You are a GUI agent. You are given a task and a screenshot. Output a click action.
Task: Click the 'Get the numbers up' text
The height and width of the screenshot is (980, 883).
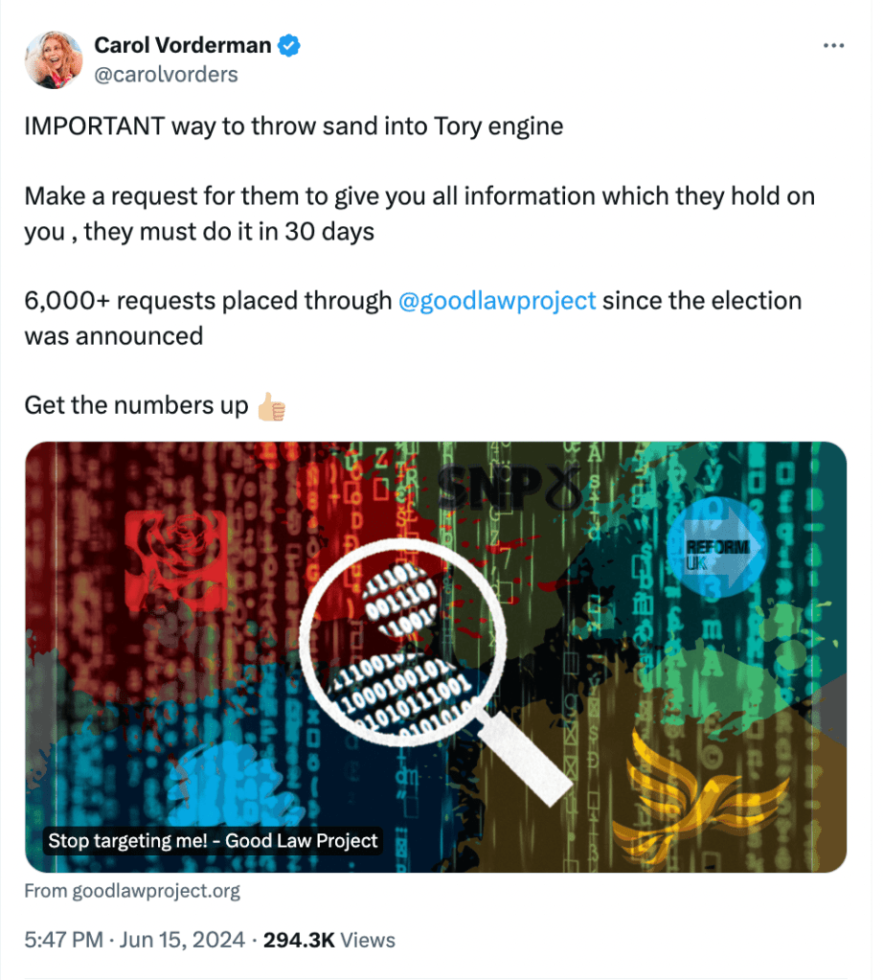(x=136, y=405)
